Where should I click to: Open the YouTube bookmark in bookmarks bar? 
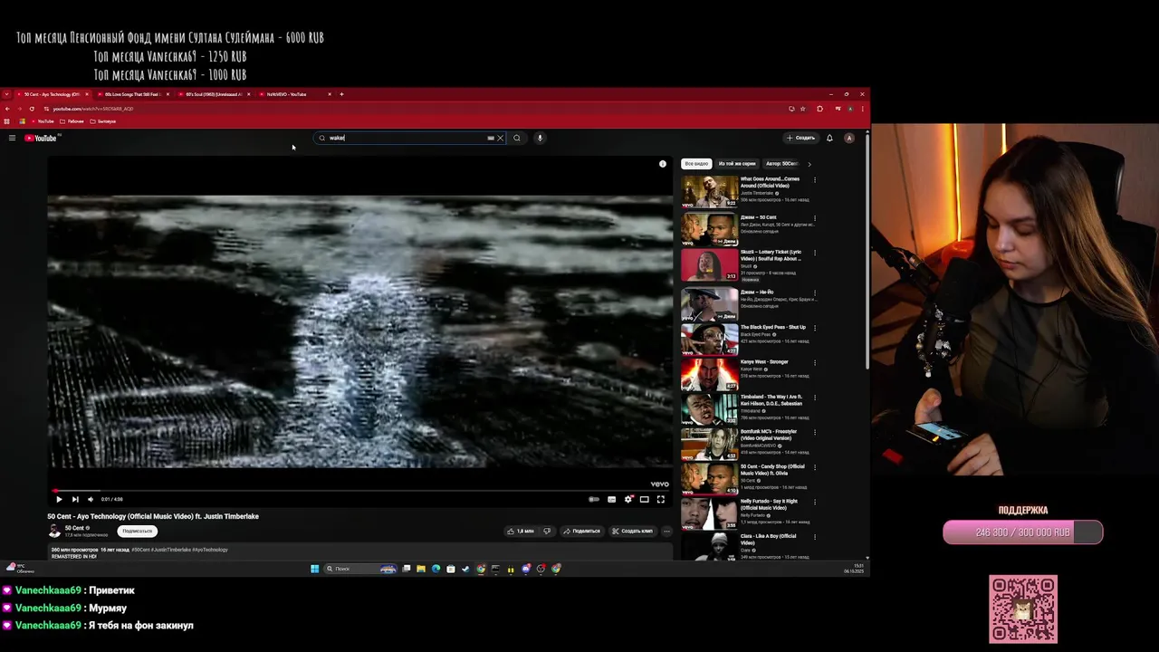pyautogui.click(x=42, y=121)
